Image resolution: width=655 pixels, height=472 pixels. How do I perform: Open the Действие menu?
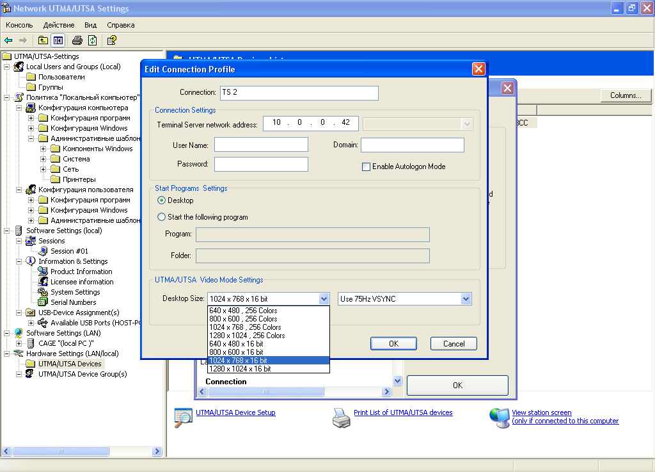(59, 25)
